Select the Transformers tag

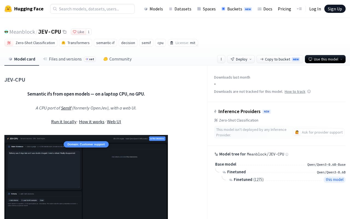point(75,43)
